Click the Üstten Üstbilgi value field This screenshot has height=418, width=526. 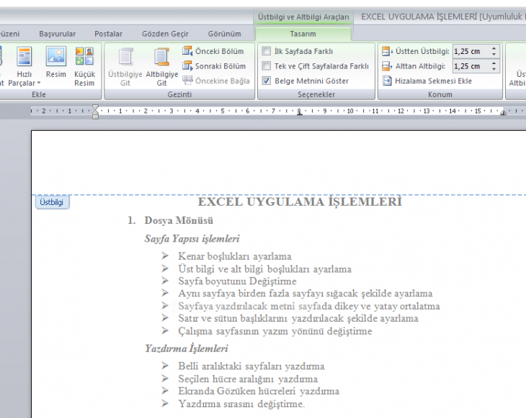(x=470, y=51)
